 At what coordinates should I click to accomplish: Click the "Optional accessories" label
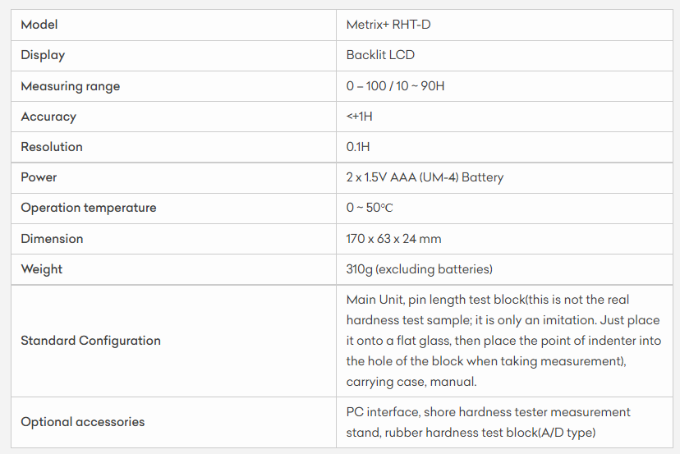coord(82,422)
